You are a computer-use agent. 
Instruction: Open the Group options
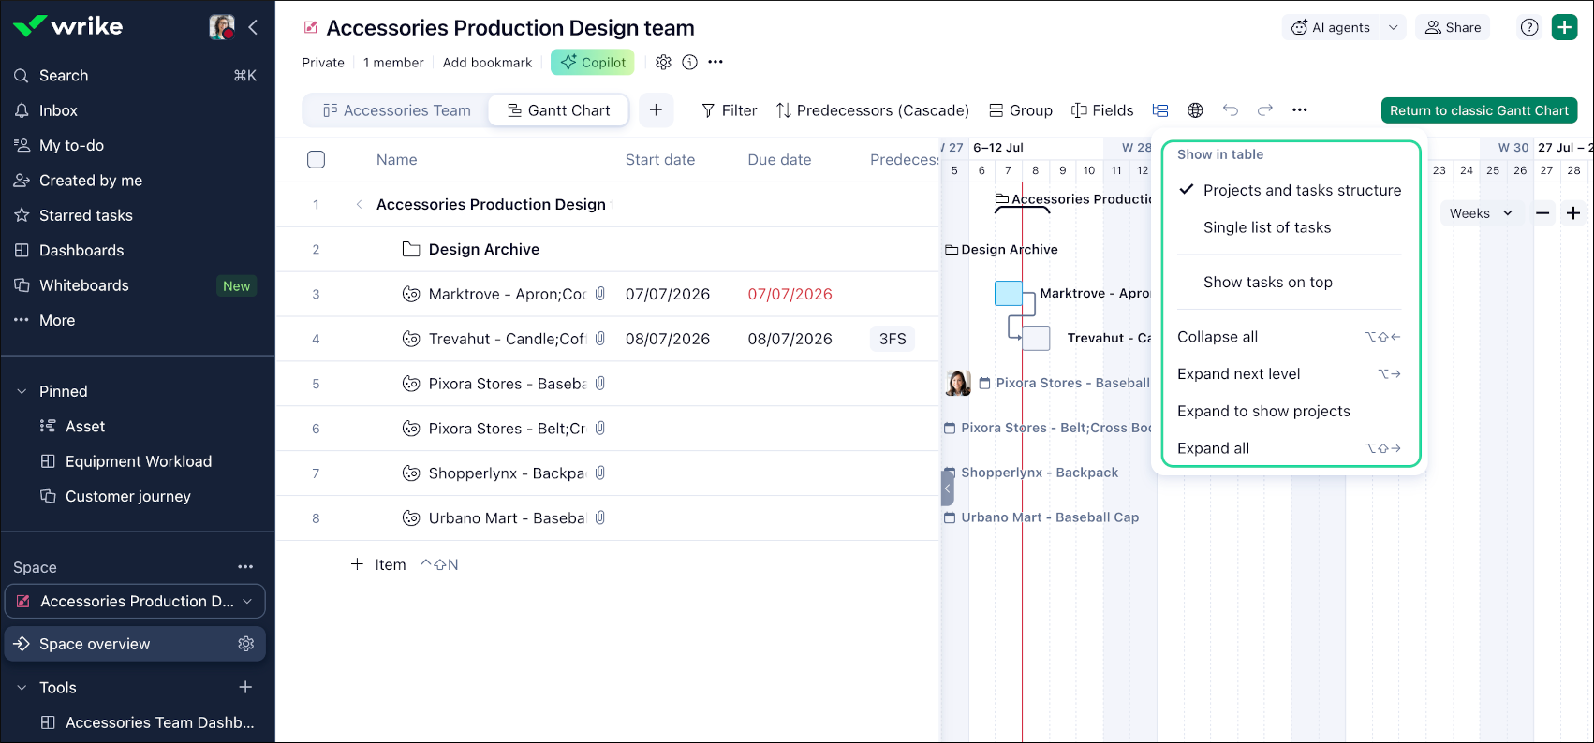[1021, 110]
